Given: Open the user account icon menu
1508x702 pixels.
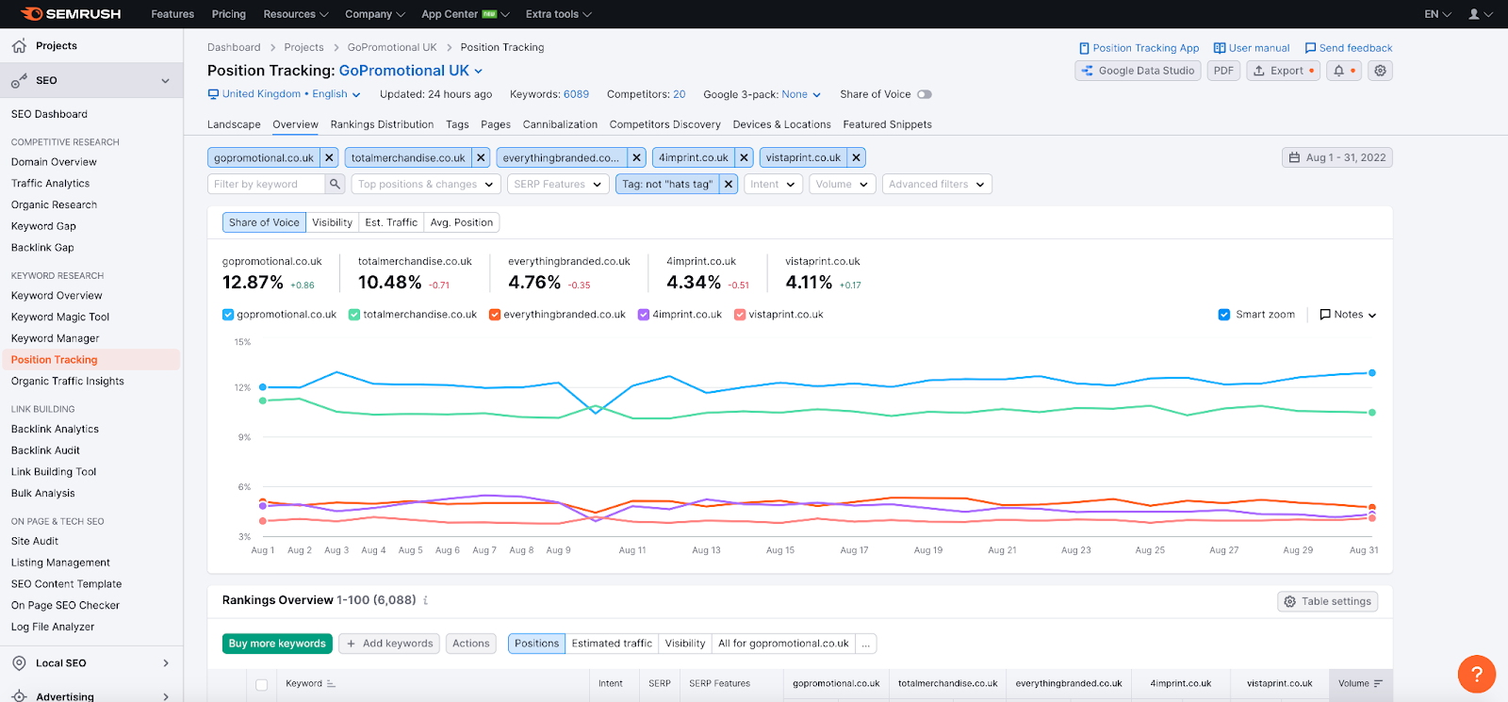Looking at the screenshot, I should tap(1480, 14).
